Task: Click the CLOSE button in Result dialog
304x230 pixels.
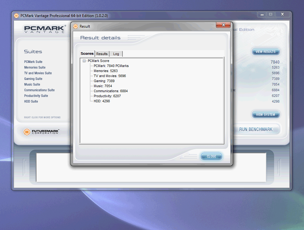Action: pyautogui.click(x=211, y=156)
